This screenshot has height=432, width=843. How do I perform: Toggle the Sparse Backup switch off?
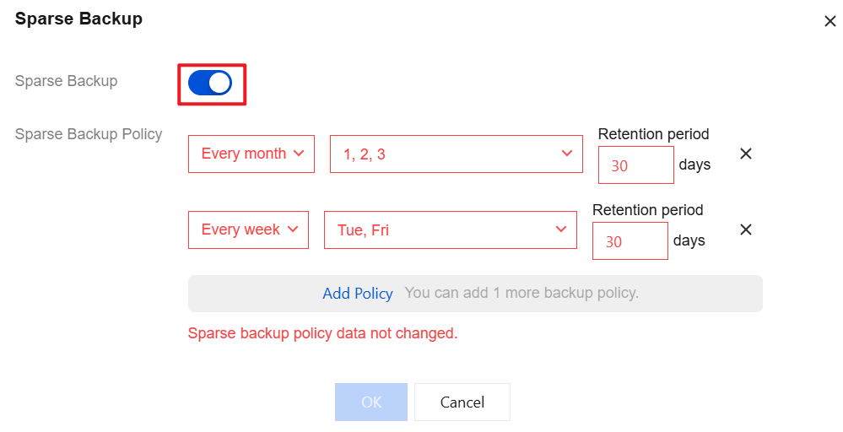point(210,83)
